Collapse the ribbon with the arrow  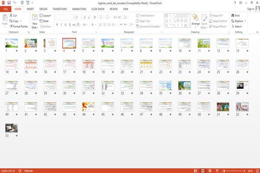click(x=257, y=32)
